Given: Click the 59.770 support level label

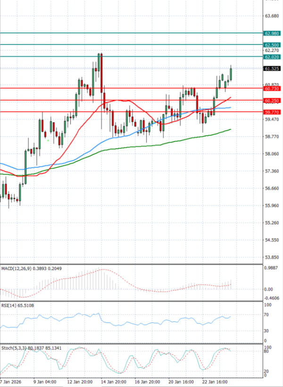Looking at the screenshot, I should point(273,112).
